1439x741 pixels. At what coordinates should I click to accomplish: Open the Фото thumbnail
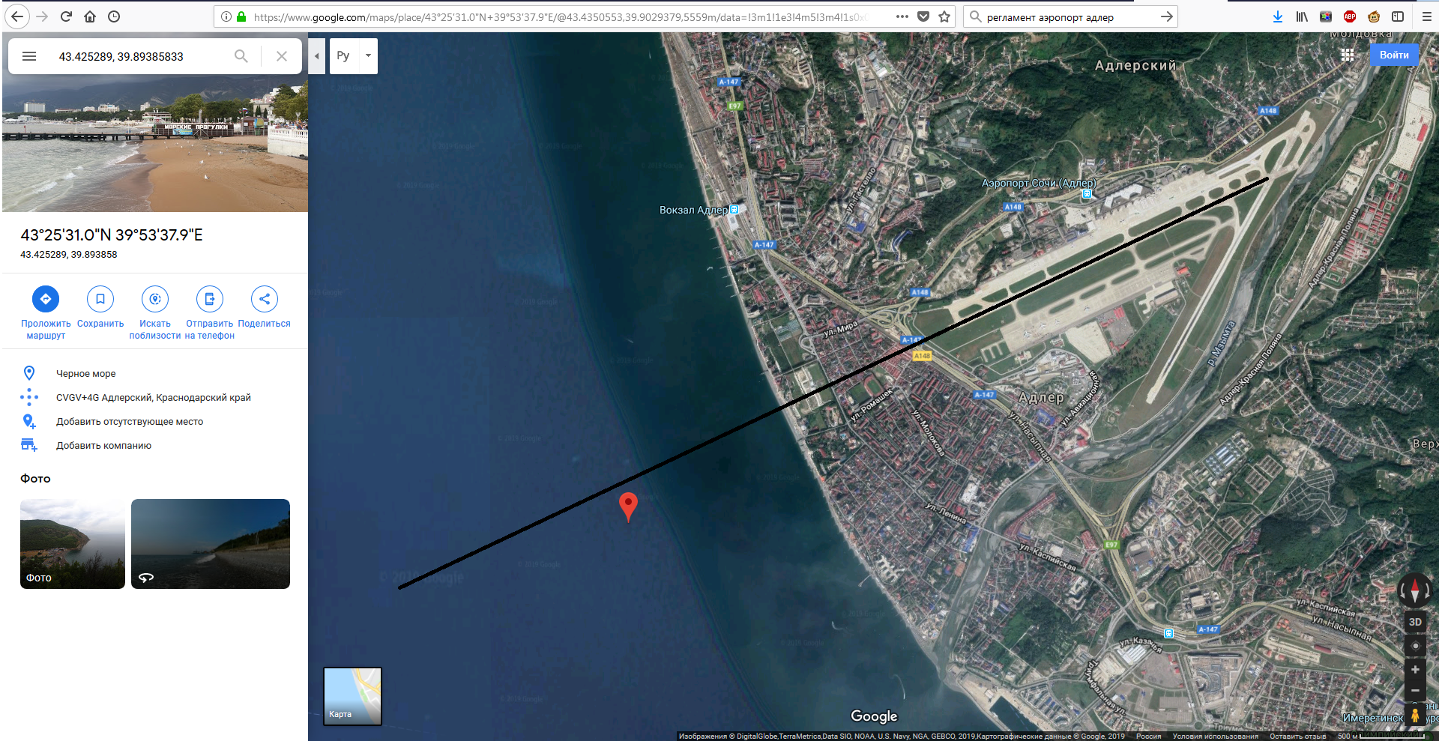pos(73,544)
